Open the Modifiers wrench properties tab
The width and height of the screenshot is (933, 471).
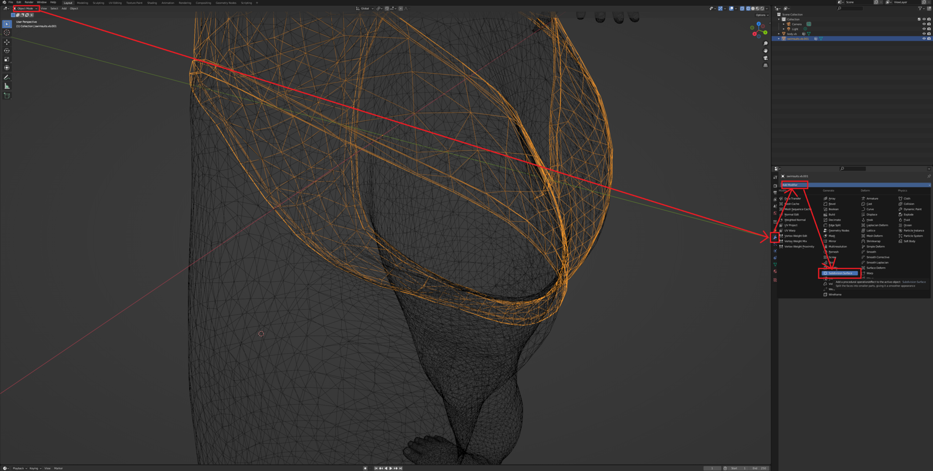[775, 237]
